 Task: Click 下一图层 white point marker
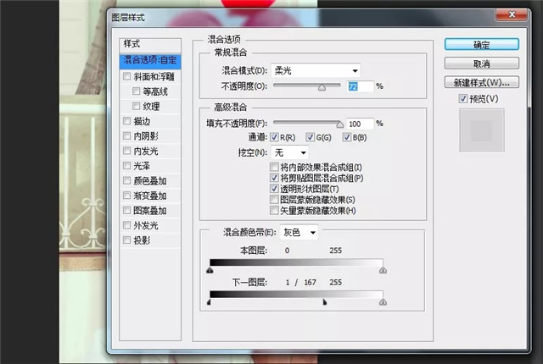[383, 302]
